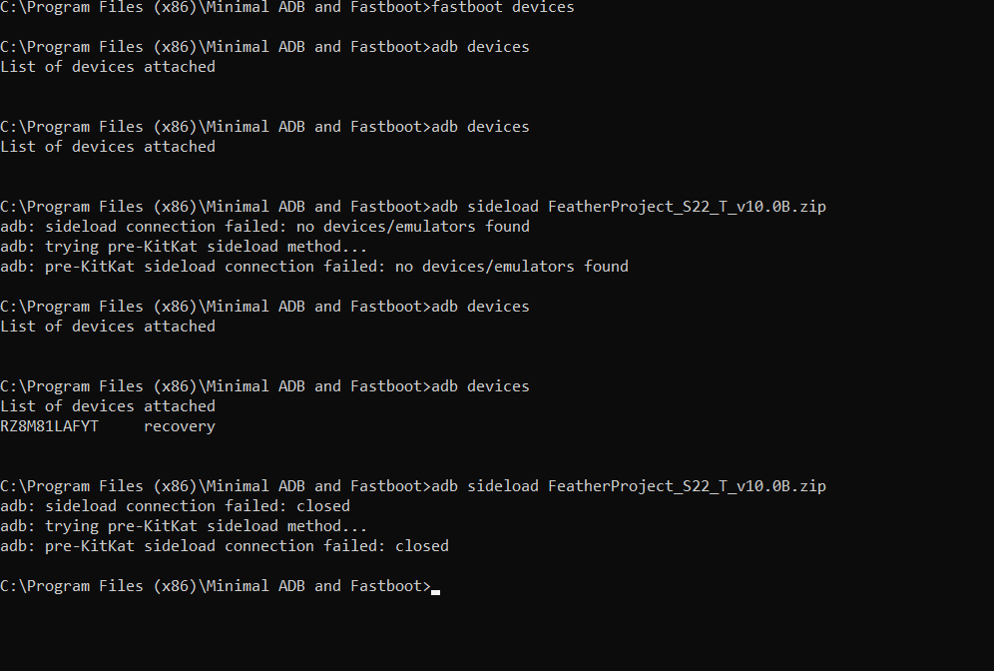Click the device serial RZ8M81LAFYT
This screenshot has width=994, height=671.
coord(49,426)
